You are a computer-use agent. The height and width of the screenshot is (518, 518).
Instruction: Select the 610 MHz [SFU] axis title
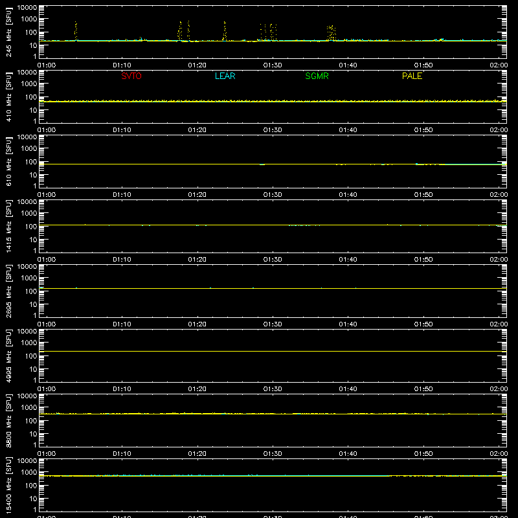pos(8,161)
